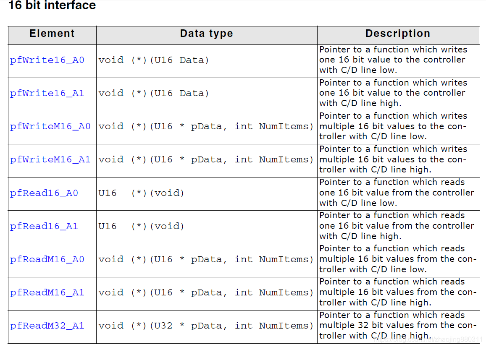The width and height of the screenshot is (486, 347).
Task: Click 'U16 (*)(void)' in the pfRead16_A1 row
Action: pos(141,226)
